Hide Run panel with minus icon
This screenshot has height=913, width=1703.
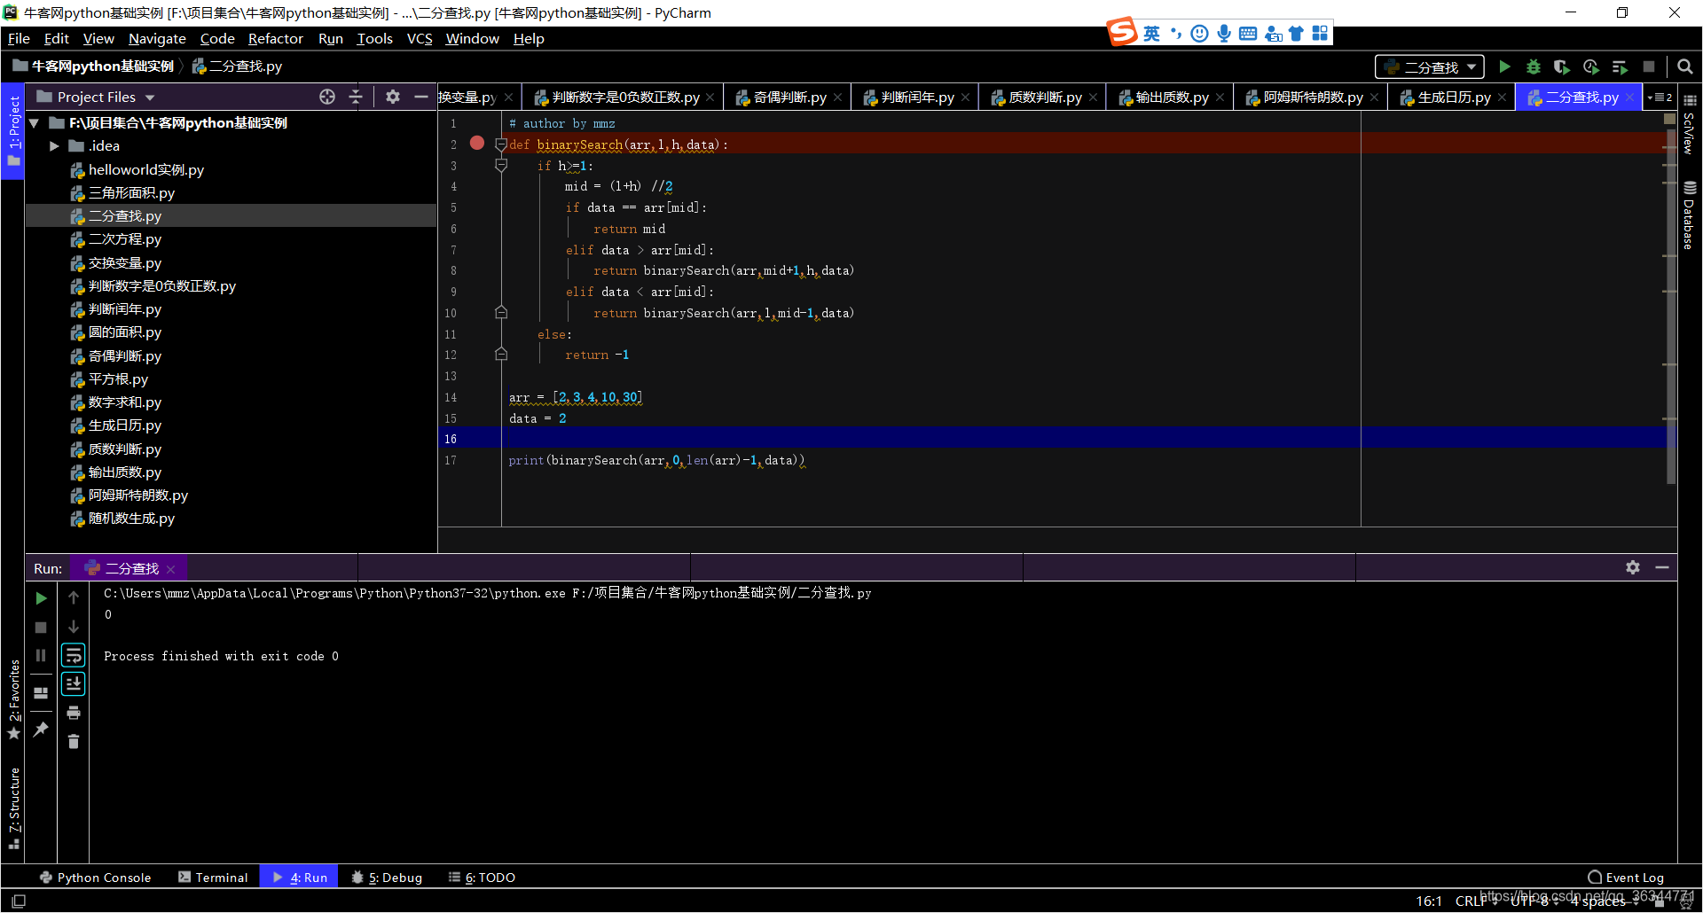pos(1662,567)
